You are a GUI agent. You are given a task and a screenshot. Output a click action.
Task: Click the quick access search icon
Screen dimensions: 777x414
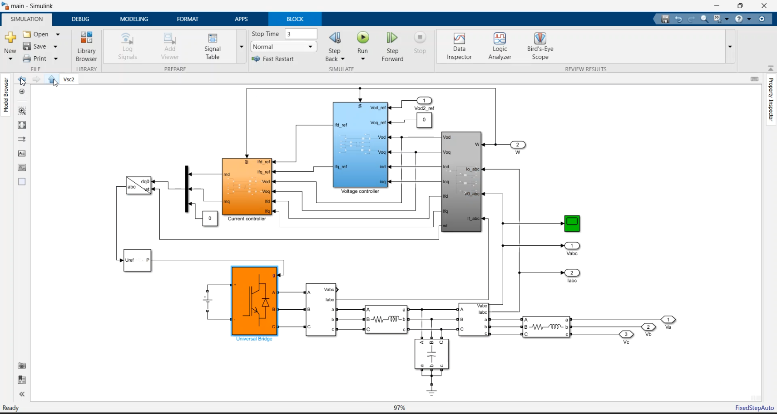[704, 19]
